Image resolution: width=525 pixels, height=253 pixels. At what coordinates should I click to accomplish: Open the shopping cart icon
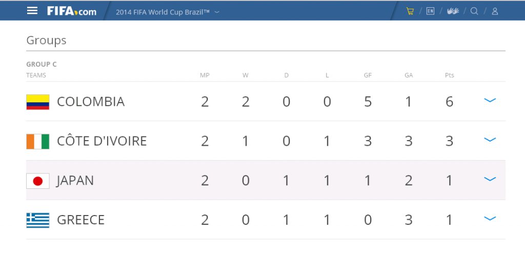(x=410, y=11)
